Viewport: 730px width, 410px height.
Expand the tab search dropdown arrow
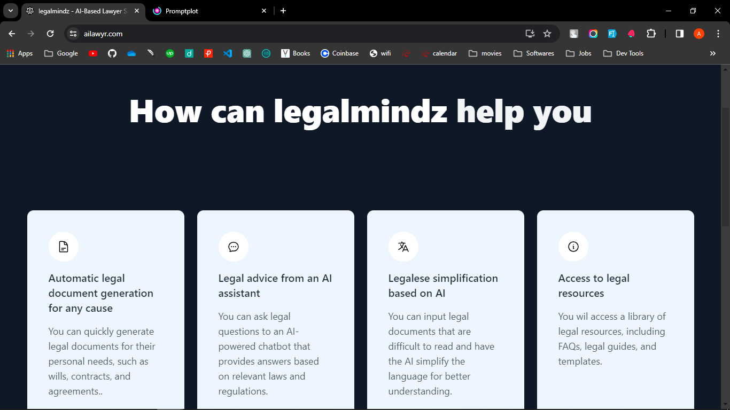pyautogui.click(x=10, y=11)
